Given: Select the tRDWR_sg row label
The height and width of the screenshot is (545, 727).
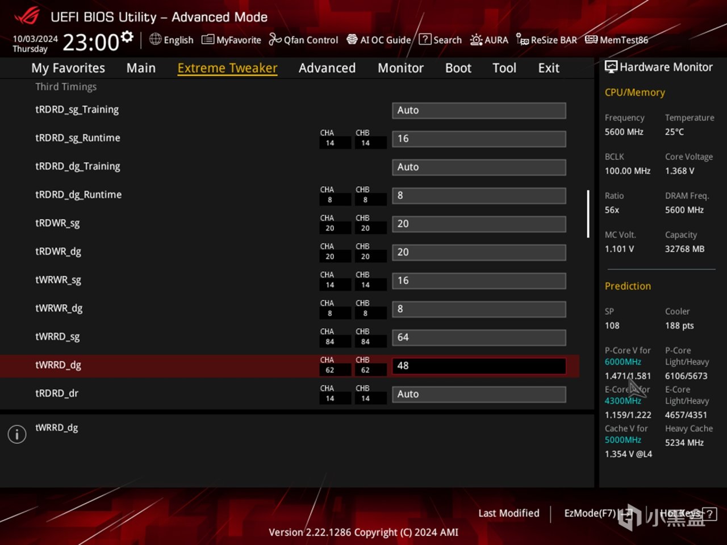Looking at the screenshot, I should point(57,223).
